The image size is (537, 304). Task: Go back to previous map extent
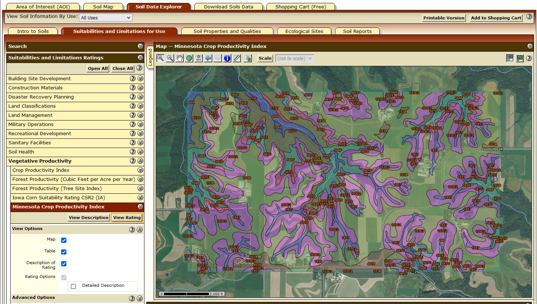pos(208,58)
